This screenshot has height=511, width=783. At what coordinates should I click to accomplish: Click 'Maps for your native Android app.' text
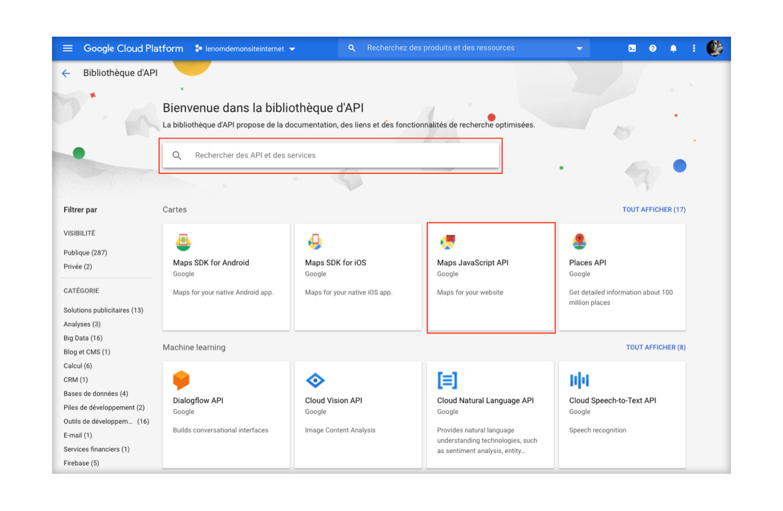coord(223,293)
